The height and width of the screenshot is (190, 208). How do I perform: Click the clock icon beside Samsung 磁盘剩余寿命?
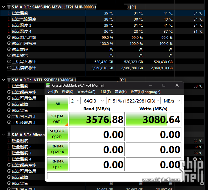click(9, 37)
